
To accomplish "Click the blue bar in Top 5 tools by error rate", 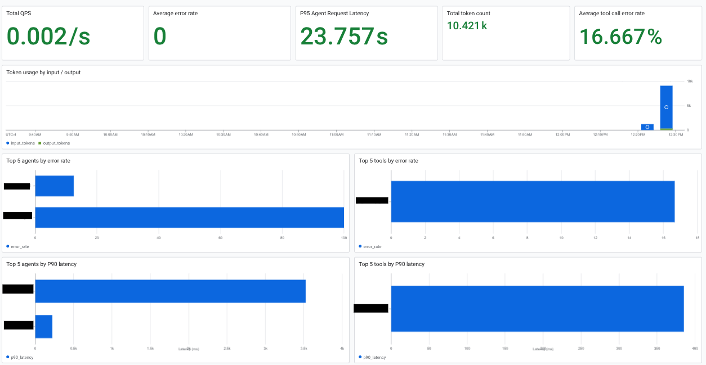I will coord(532,201).
